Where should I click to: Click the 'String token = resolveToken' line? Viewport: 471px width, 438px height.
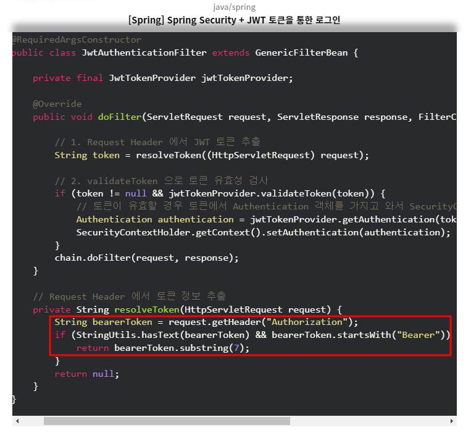coord(212,156)
